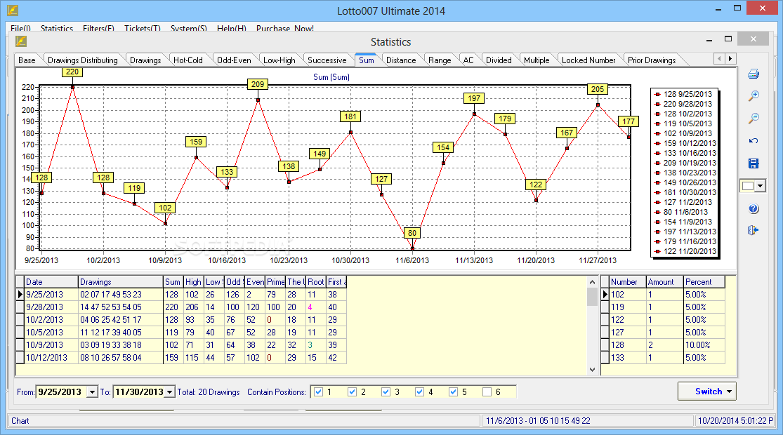Click the Percent column header
783x435 pixels.
click(704, 282)
